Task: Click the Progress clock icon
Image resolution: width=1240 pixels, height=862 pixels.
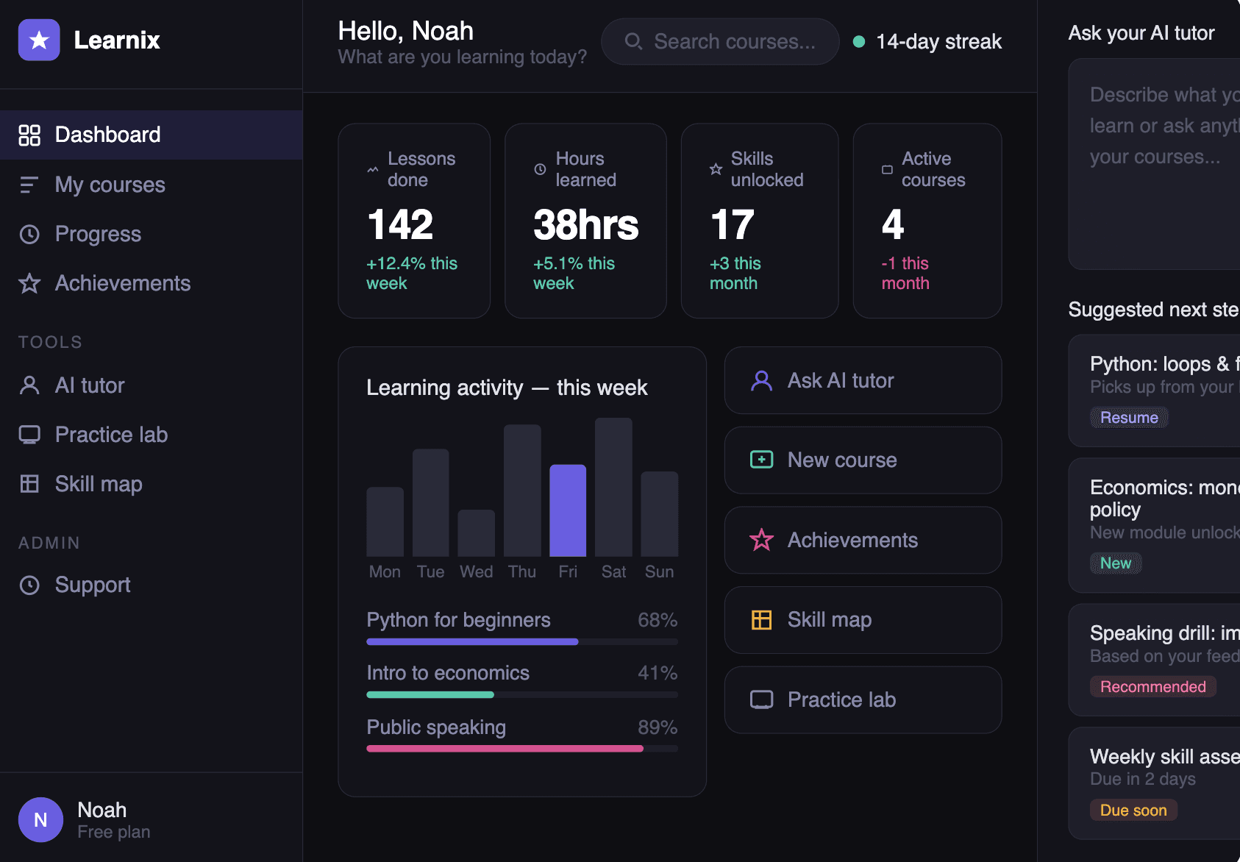Action: click(x=29, y=234)
